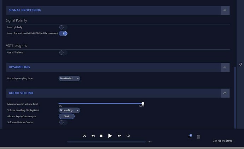Click the tag icon at right edge
The width and height of the screenshot is (244, 149).
pos(240,64)
